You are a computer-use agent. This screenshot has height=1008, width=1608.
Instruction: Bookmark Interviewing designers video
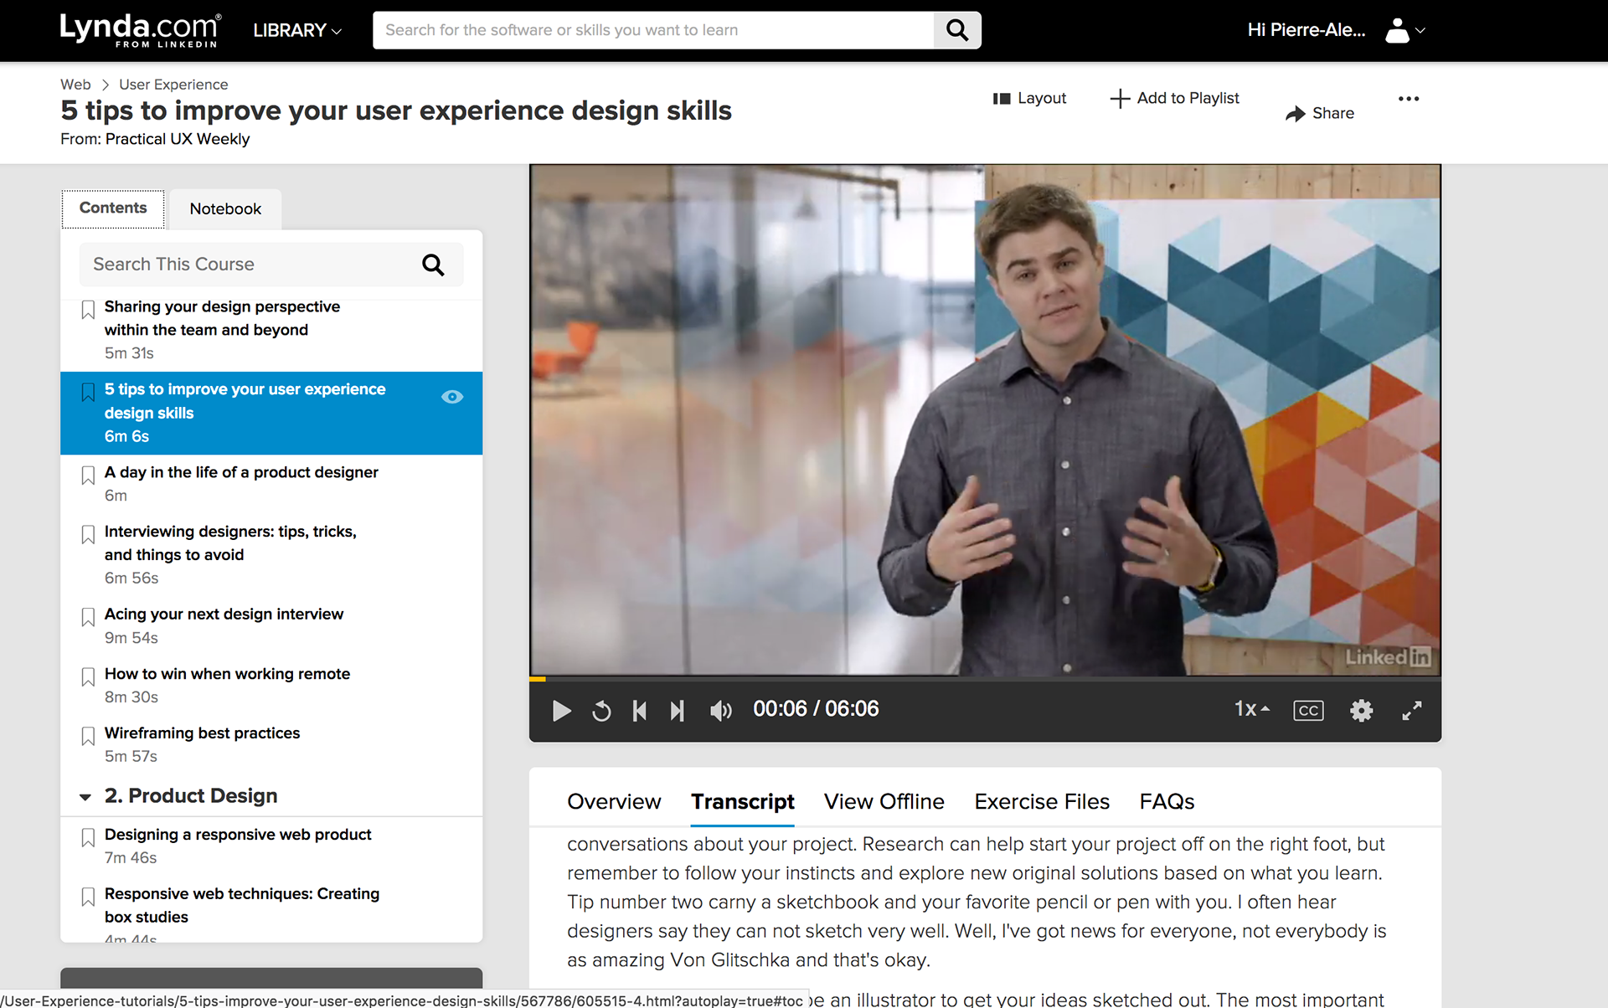88,535
